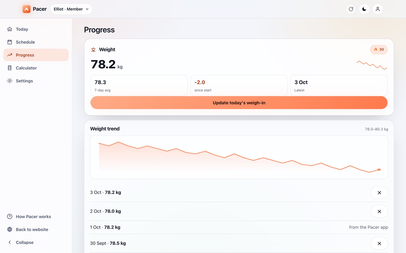This screenshot has height=253, width=406.
Task: Click the weight scale icon beside Weight
Action: [x=93, y=49]
